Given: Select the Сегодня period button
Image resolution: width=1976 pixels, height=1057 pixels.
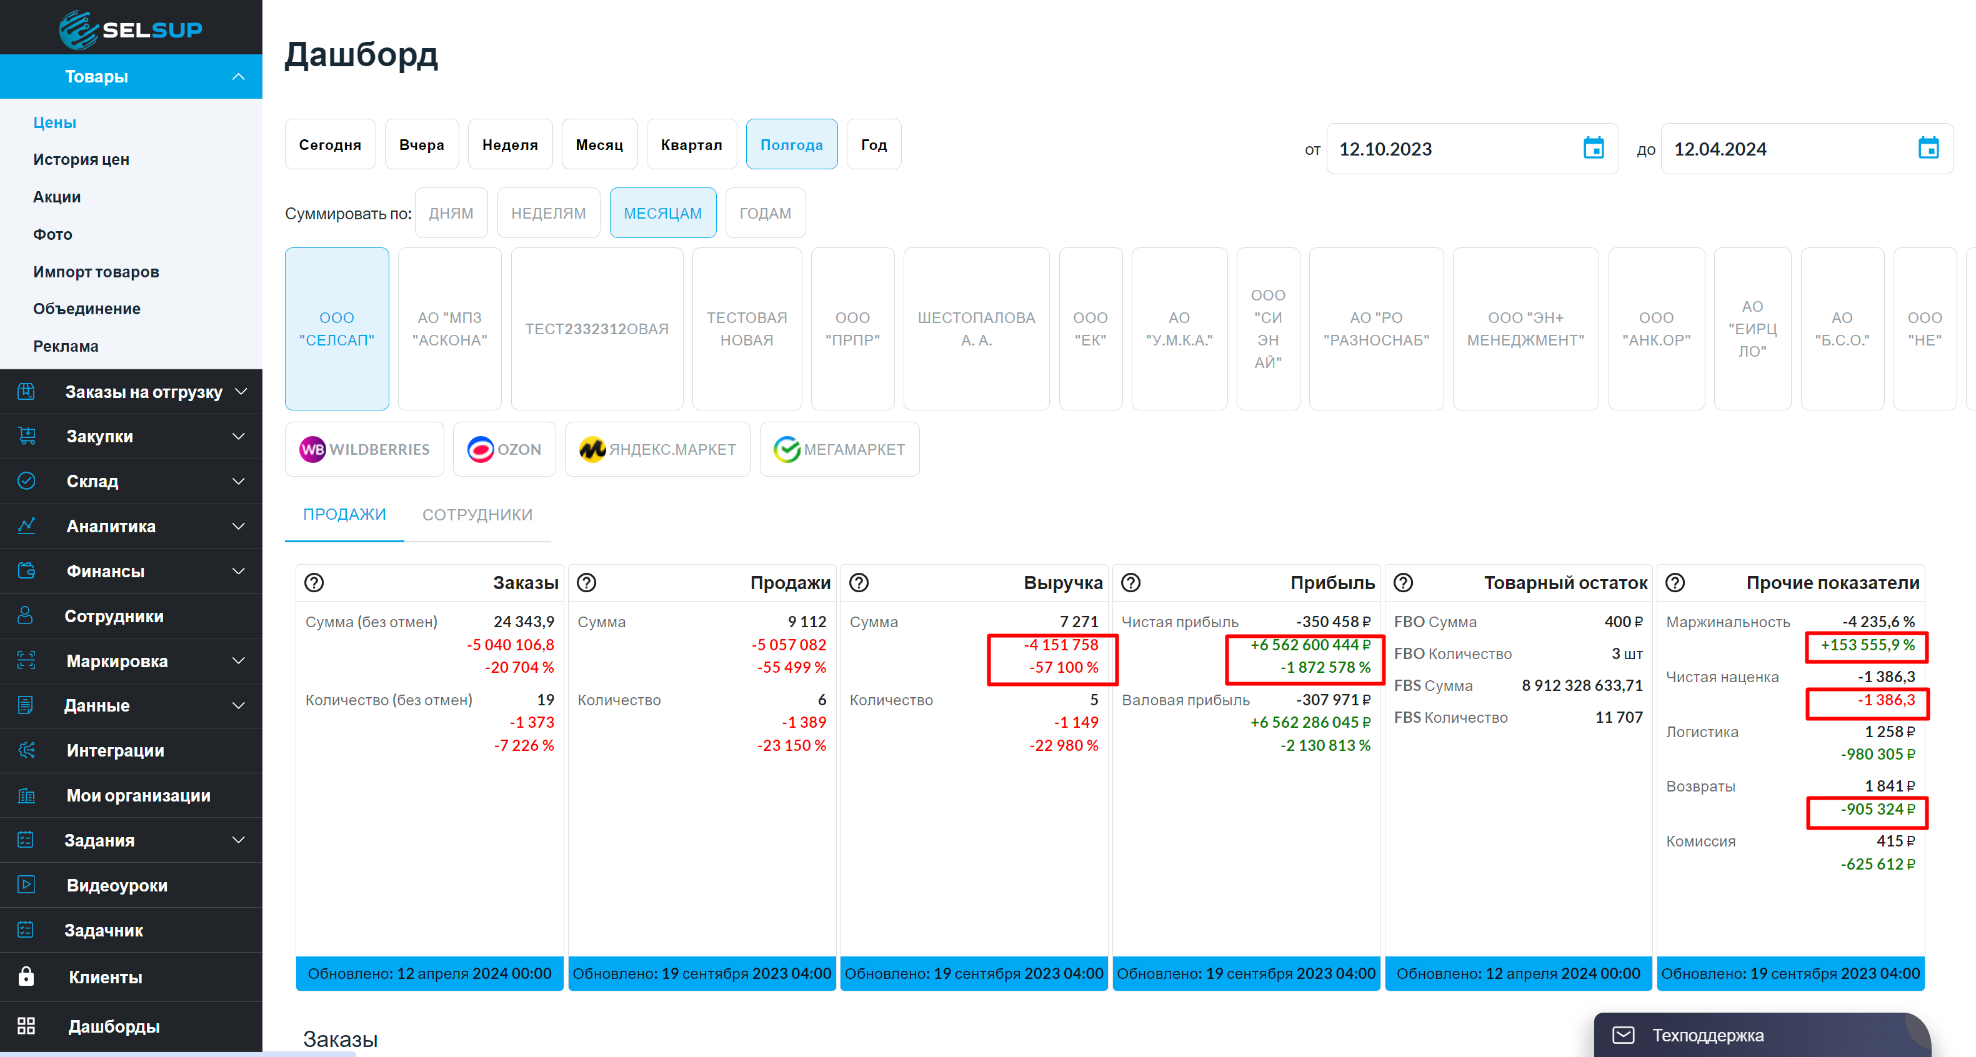Looking at the screenshot, I should point(330,144).
